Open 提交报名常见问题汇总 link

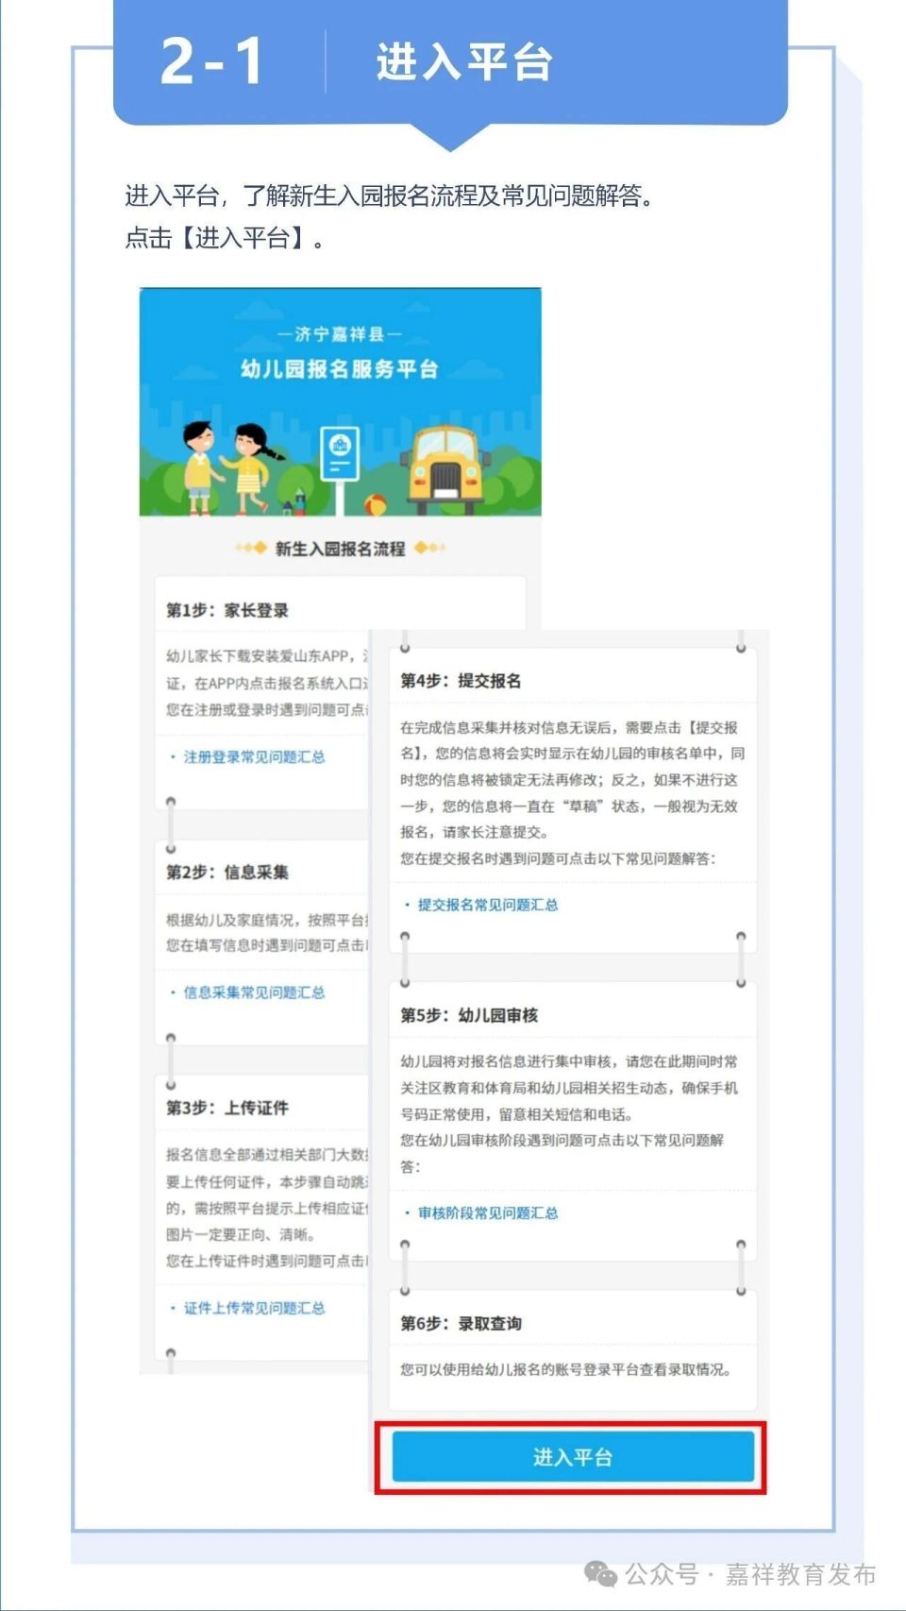coord(487,905)
